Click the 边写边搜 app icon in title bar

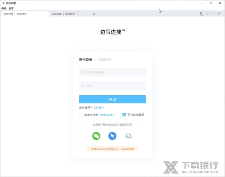[x=3, y=3]
